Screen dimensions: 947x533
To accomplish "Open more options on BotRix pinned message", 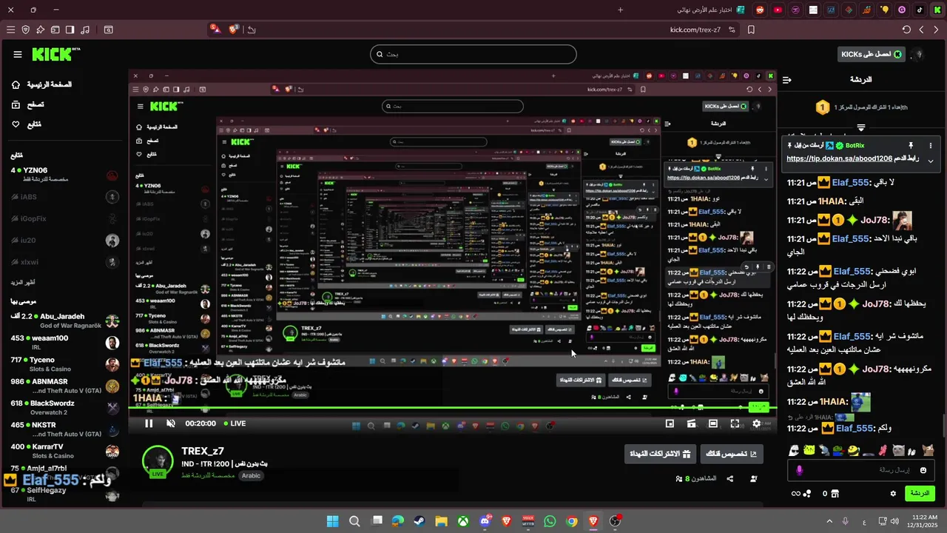I will 931,146.
